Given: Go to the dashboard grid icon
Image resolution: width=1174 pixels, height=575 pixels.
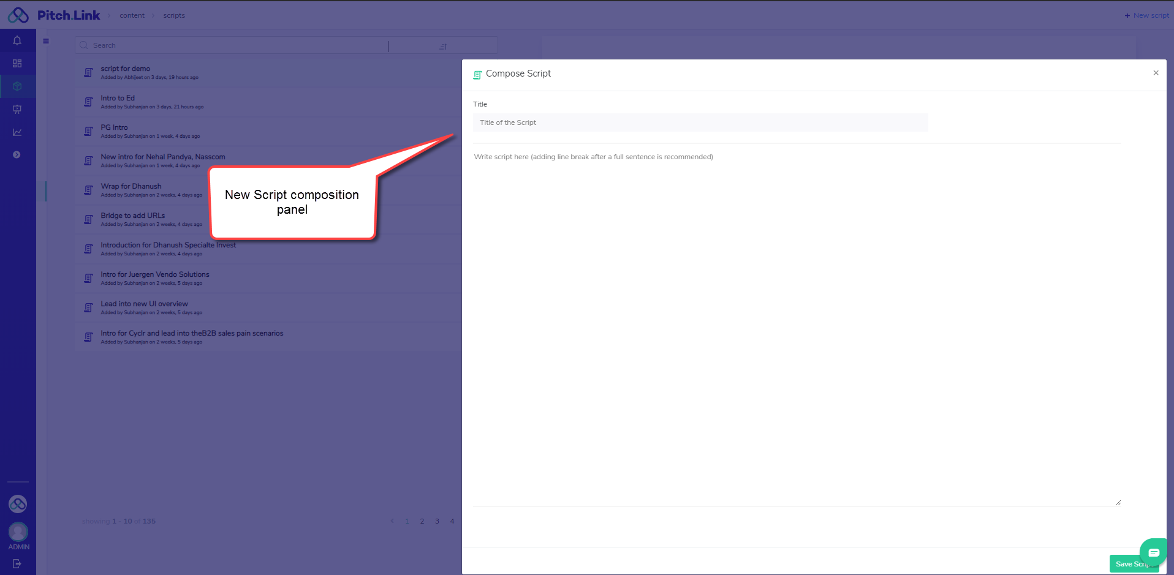Looking at the screenshot, I should [x=17, y=64].
